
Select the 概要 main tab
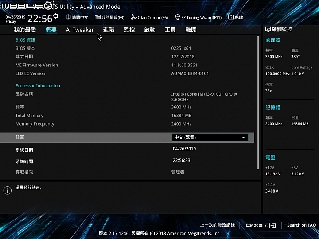pos(51,30)
